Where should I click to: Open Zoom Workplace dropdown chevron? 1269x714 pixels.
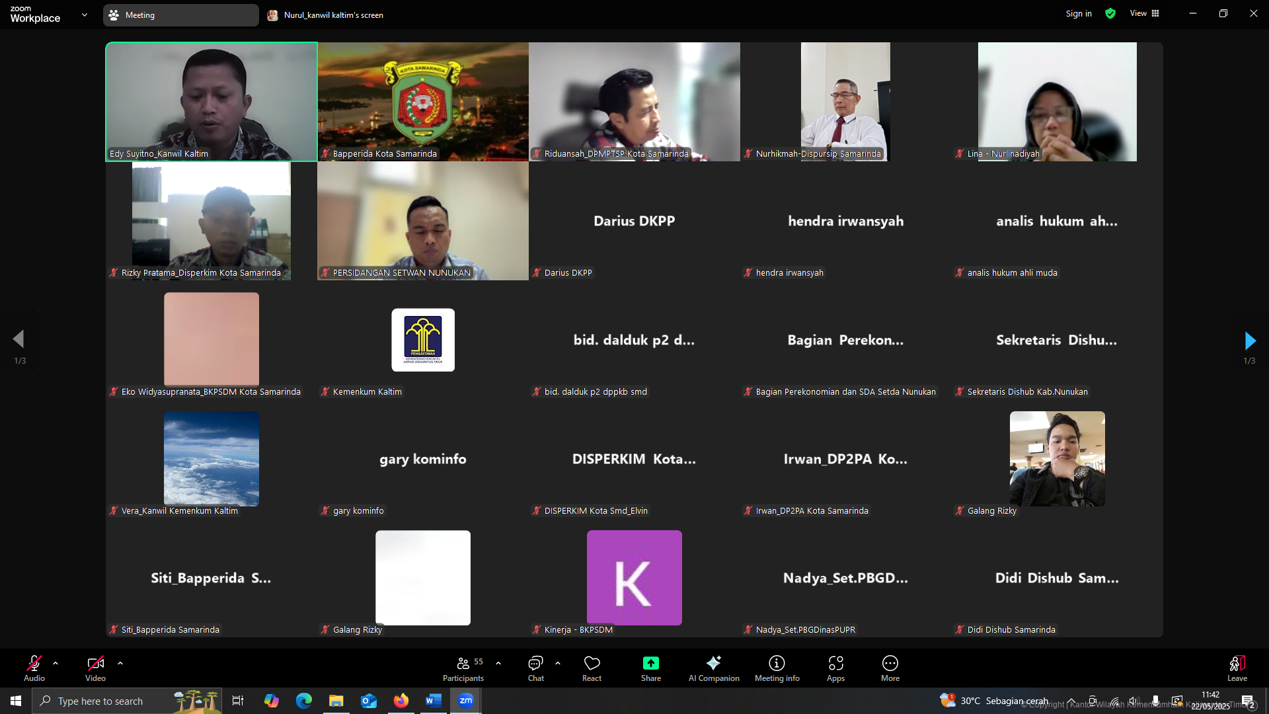[85, 15]
